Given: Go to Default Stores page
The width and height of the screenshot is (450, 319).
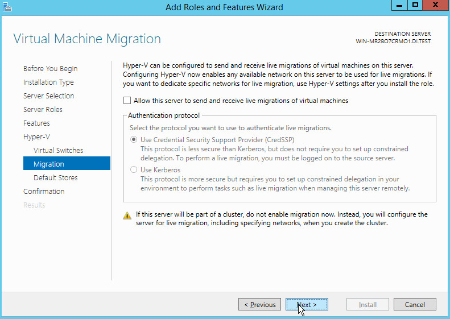Looking at the screenshot, I should pyautogui.click(x=56, y=178).
